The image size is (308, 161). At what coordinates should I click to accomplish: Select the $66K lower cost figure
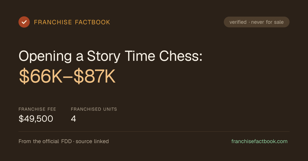[x=41, y=76]
